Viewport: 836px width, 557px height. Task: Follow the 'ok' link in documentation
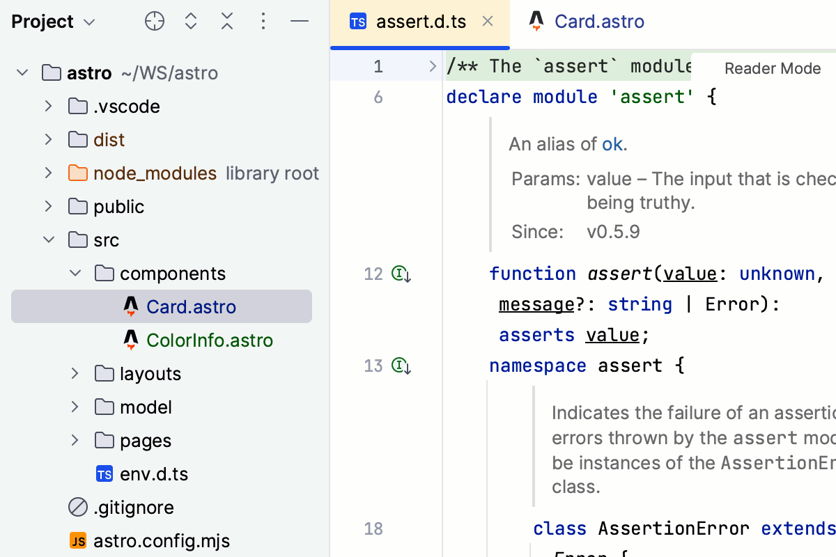612,144
